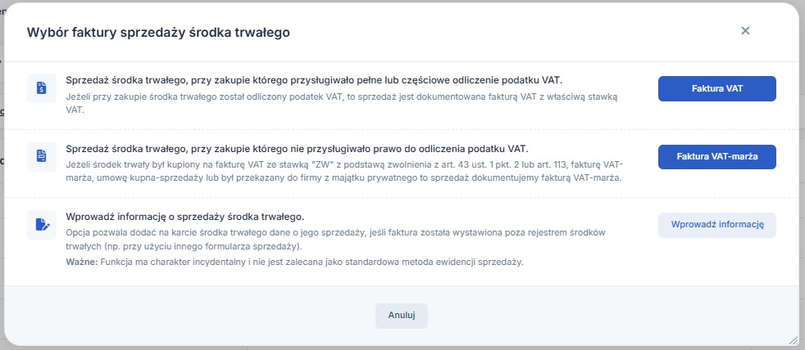Click the heading about no right to VAT deduction
This screenshot has height=350, width=805.
point(297,149)
